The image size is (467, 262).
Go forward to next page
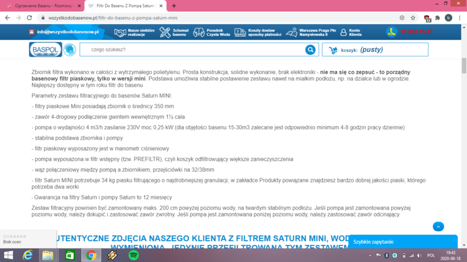click(19, 18)
